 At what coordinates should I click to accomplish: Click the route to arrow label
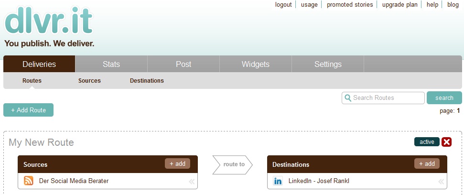233,164
